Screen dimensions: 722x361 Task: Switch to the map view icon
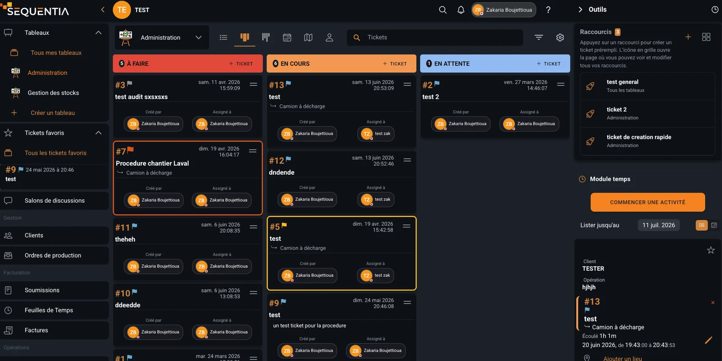pyautogui.click(x=308, y=37)
